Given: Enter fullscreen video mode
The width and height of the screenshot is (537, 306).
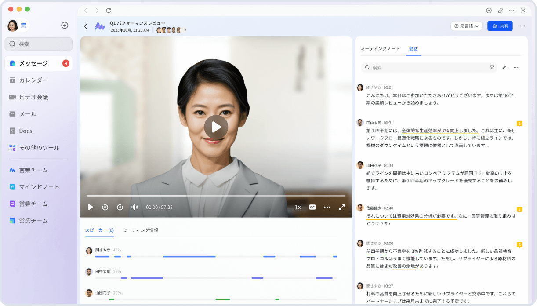Looking at the screenshot, I should coord(341,207).
